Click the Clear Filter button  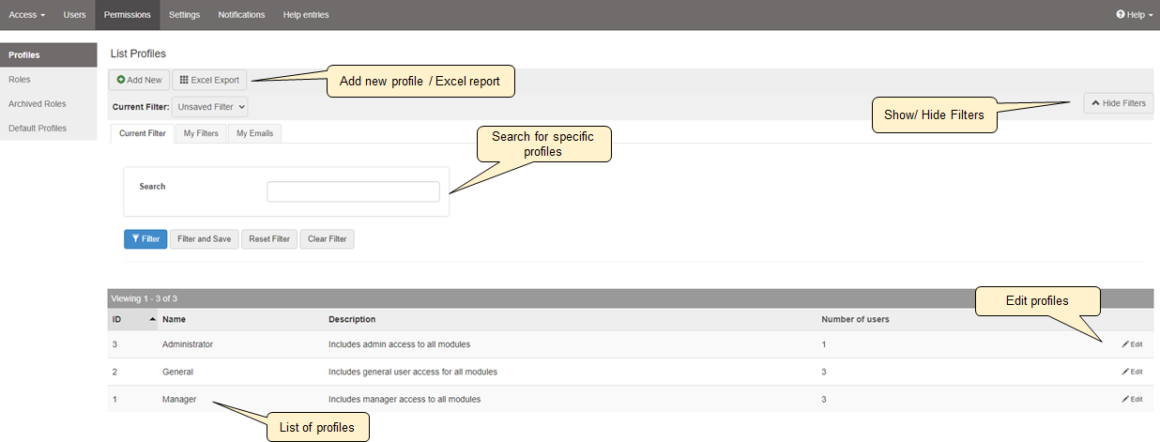(327, 239)
